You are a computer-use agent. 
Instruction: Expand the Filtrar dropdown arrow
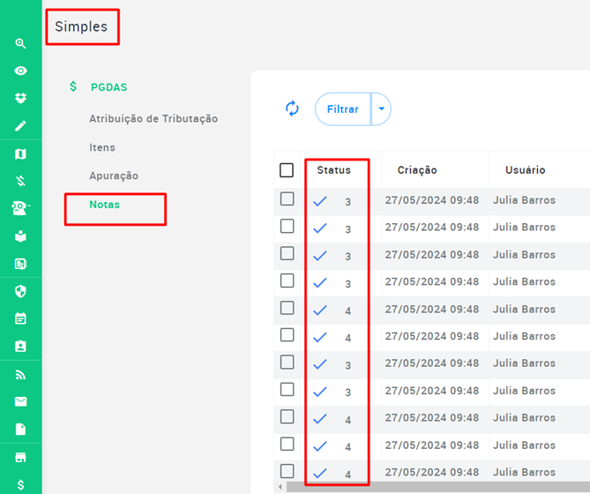tap(382, 109)
